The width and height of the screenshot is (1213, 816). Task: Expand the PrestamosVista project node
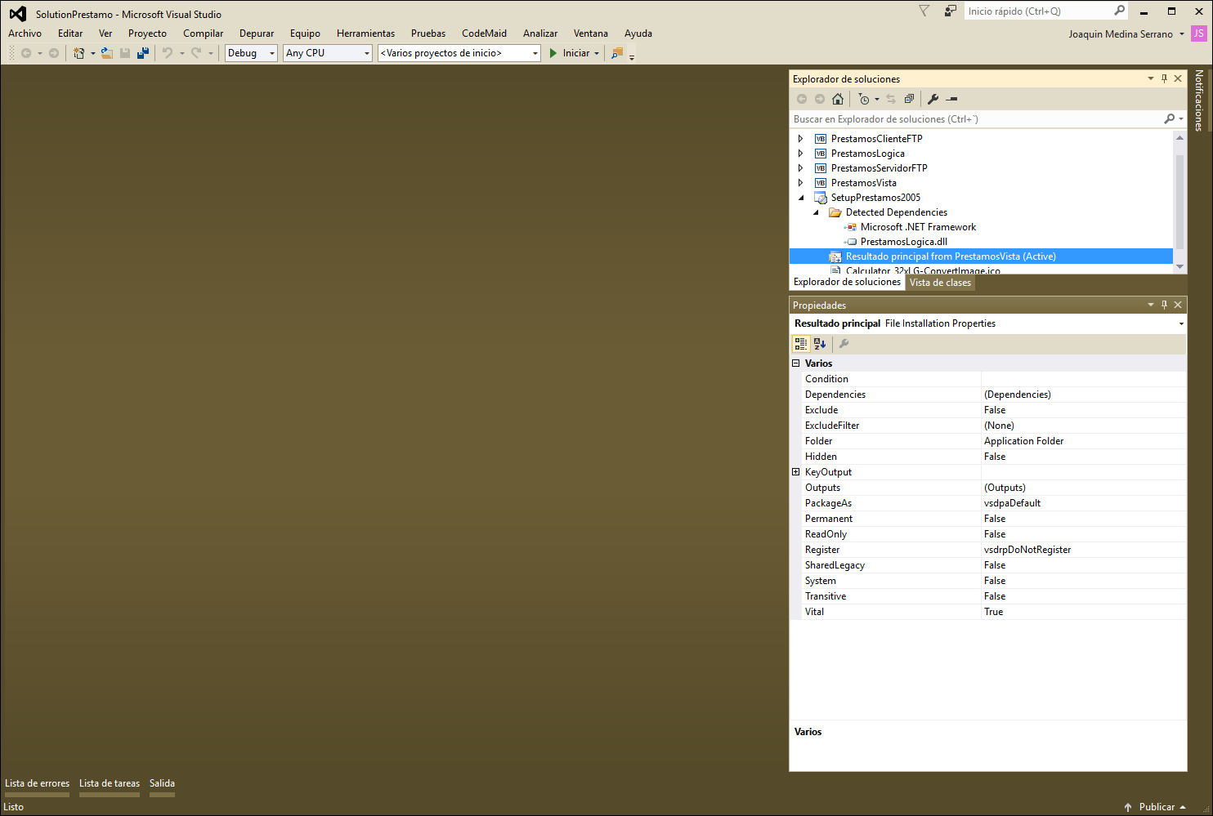[801, 183]
